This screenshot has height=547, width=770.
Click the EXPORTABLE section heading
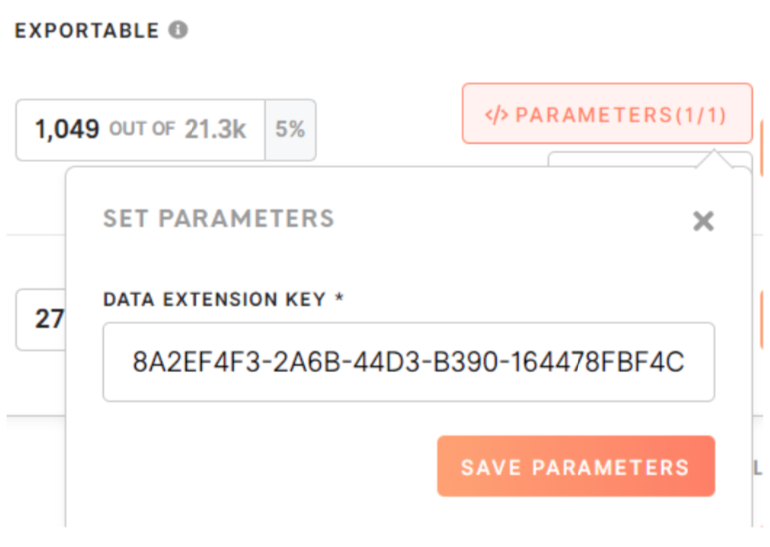click(x=86, y=30)
